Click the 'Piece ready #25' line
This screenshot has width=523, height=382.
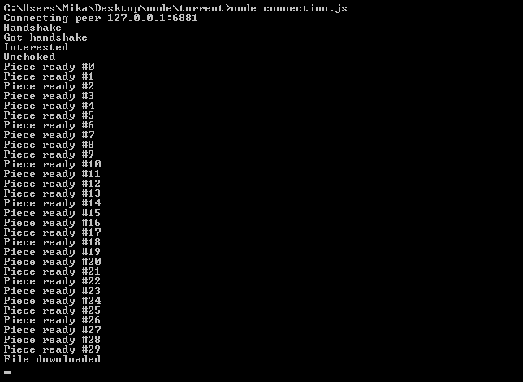52,310
